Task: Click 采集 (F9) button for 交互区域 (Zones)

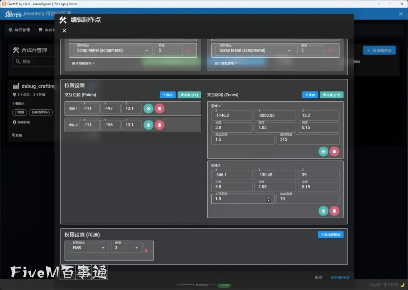Action: [331, 95]
